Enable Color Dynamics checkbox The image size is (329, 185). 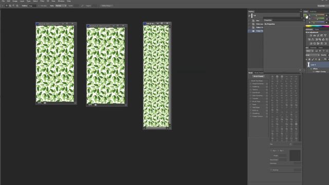click(x=250, y=96)
